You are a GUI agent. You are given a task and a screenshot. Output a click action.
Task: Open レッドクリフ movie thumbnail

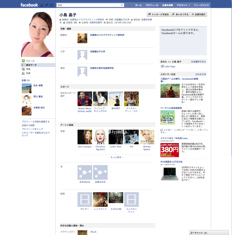pos(100,199)
